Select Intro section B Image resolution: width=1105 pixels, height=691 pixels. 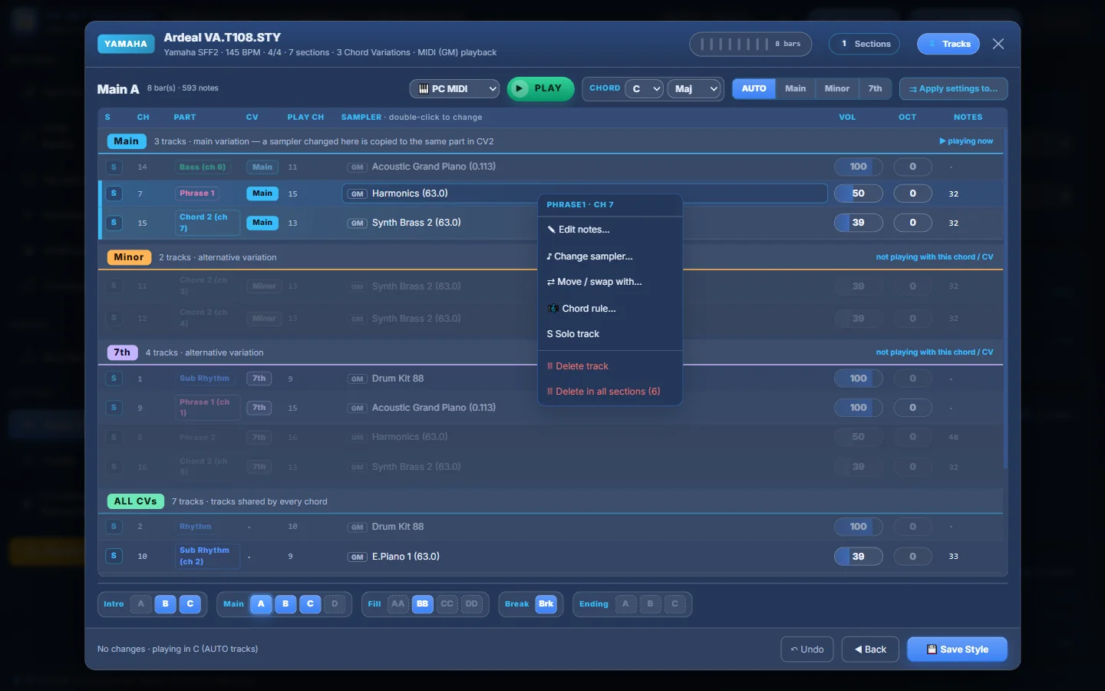(165, 604)
